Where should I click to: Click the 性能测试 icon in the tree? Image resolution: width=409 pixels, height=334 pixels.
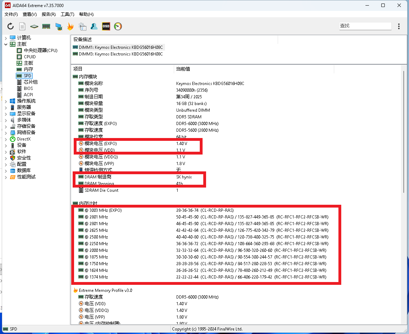(x=13, y=177)
